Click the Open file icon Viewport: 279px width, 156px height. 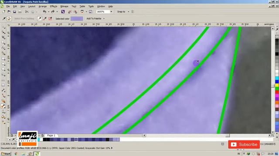(x=9, y=12)
